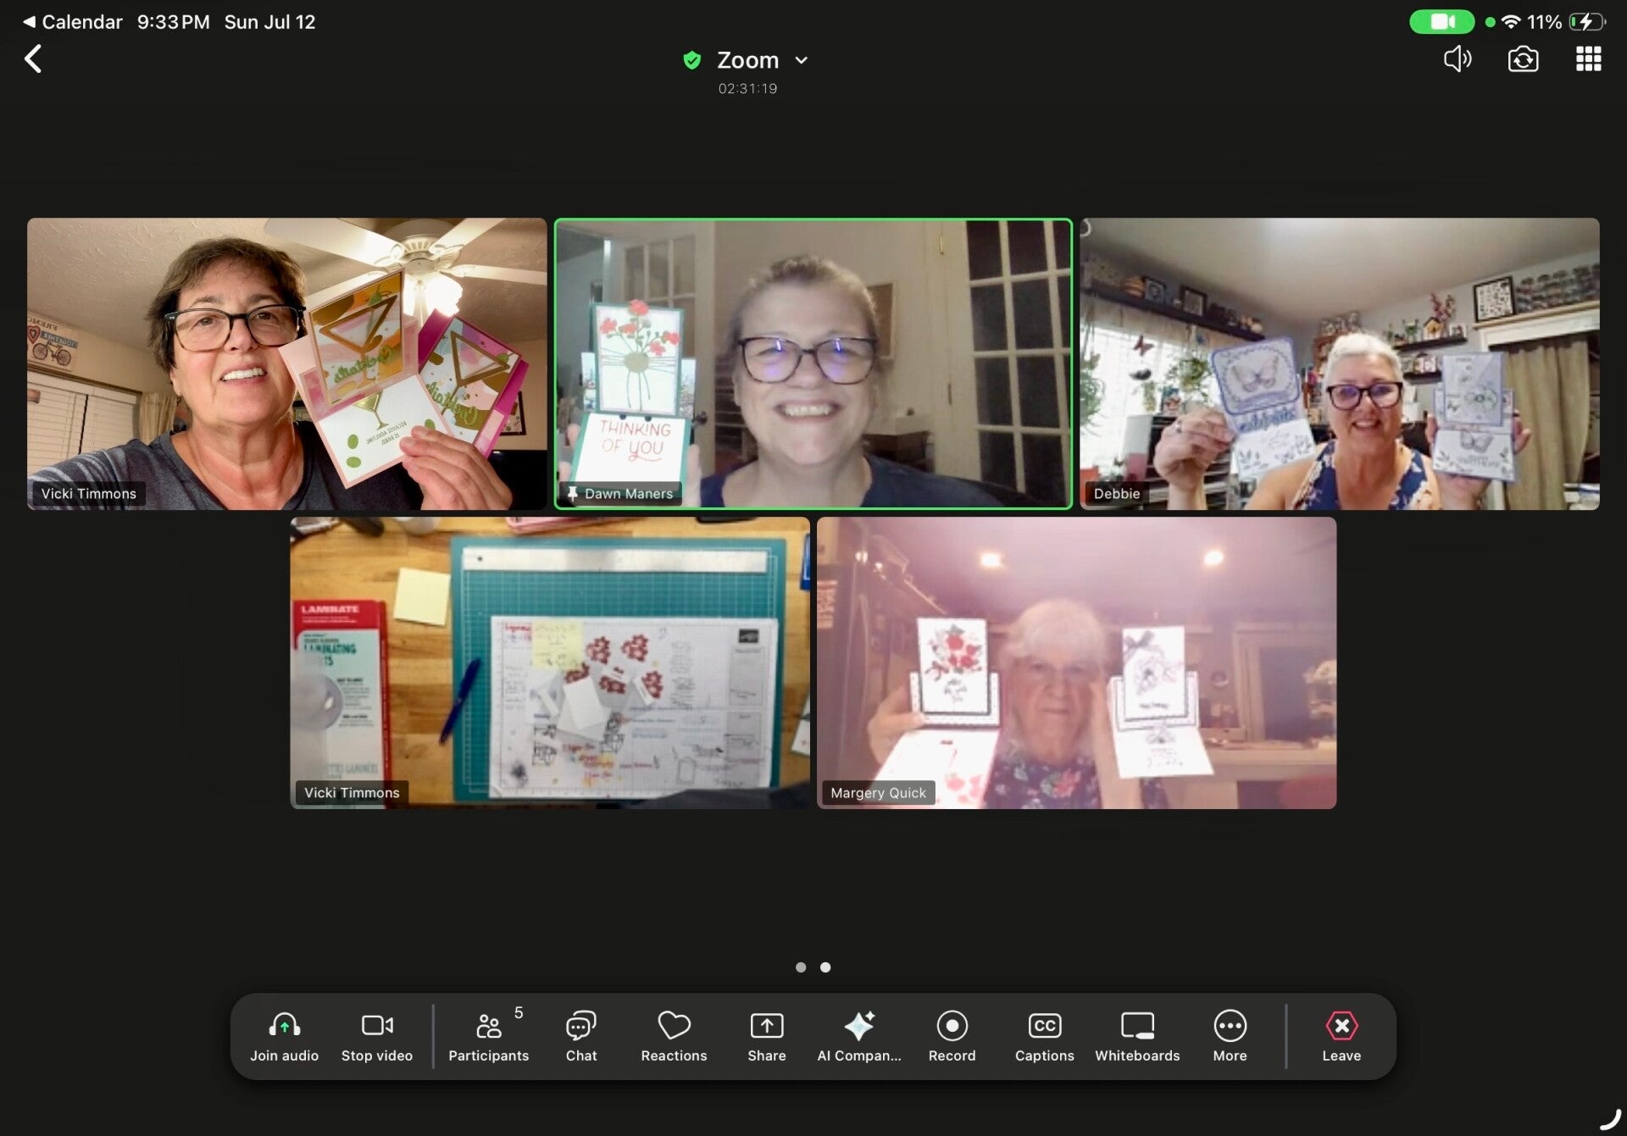
Task: Expand Zoom meeting info dropdown chevron
Action: [x=801, y=61]
